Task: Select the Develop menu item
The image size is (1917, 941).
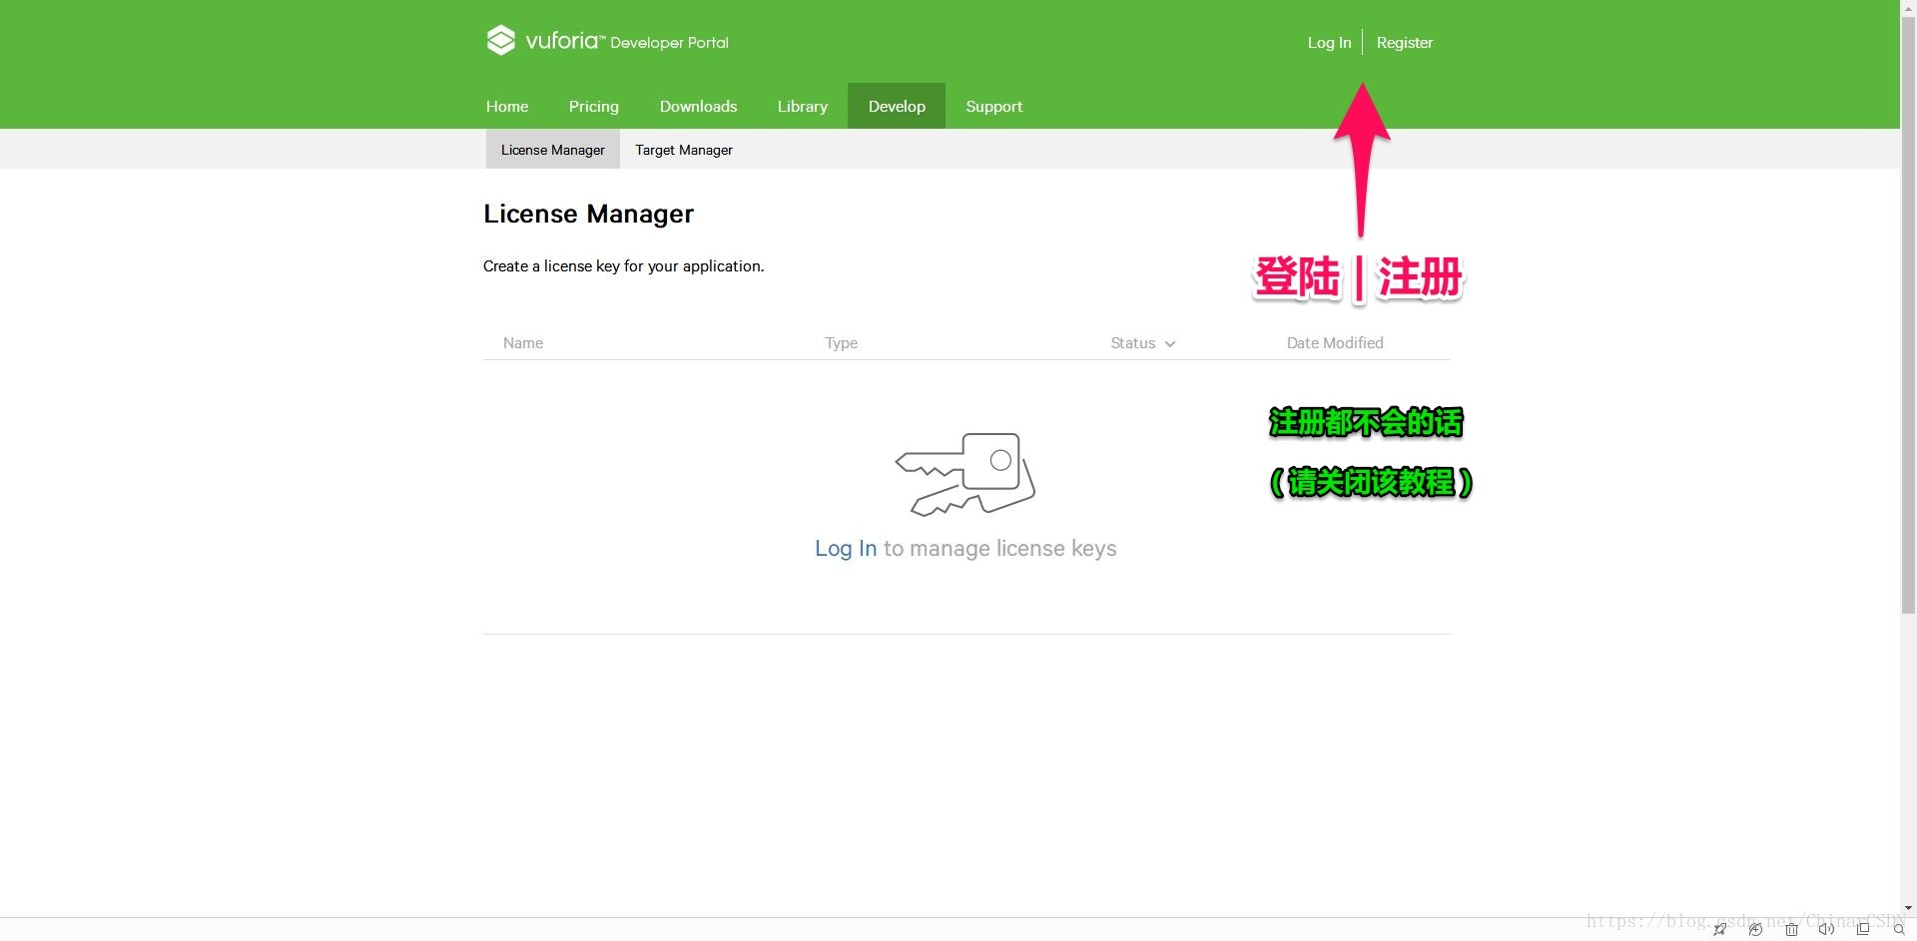Action: pyautogui.click(x=897, y=106)
